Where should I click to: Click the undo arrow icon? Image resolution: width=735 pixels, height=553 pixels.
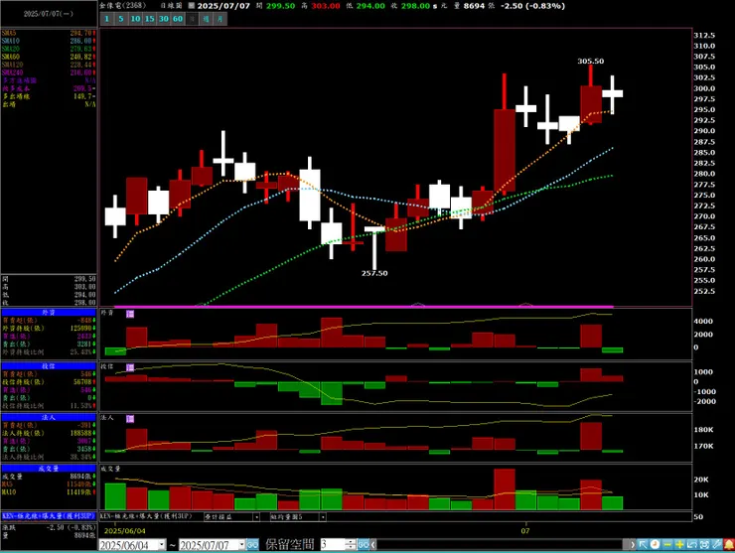[691, 545]
